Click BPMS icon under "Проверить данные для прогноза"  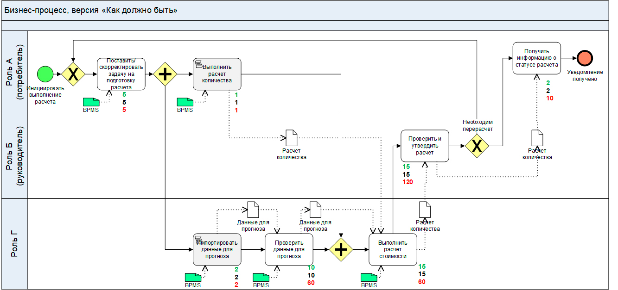261,278
